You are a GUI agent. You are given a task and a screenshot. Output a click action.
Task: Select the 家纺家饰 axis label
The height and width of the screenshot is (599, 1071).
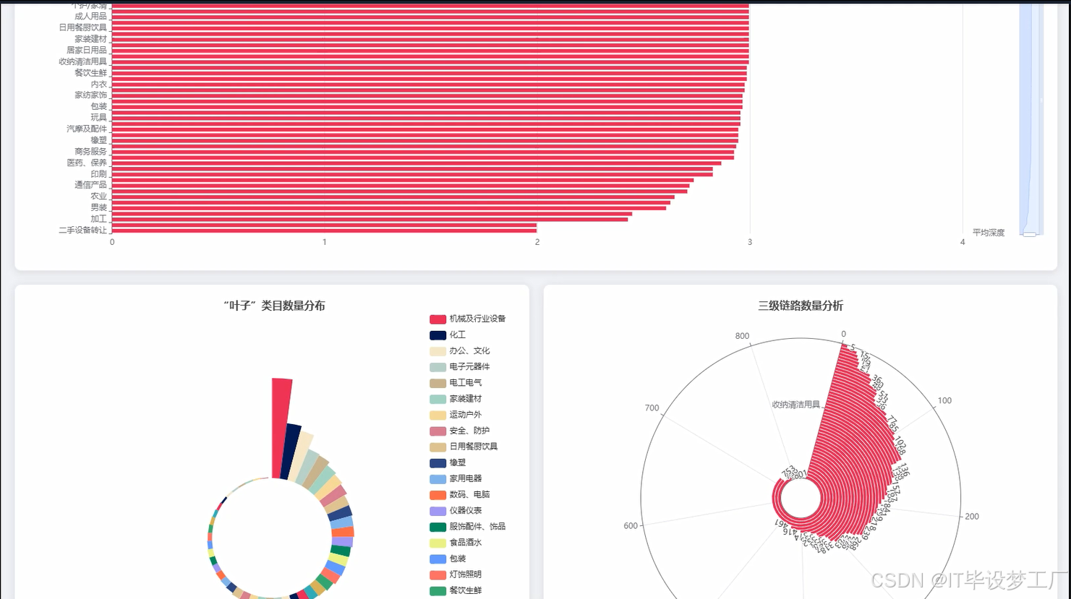(x=90, y=95)
